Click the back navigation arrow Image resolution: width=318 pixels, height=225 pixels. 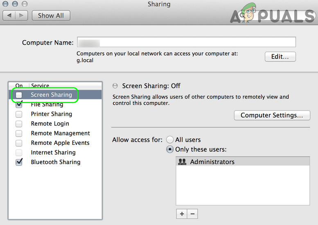tap(9, 16)
